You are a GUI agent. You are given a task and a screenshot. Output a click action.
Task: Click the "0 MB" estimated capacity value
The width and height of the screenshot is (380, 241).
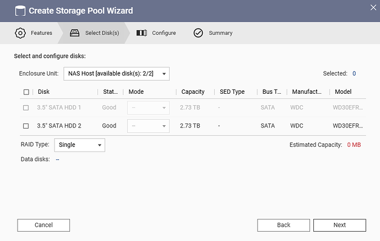coord(354,145)
